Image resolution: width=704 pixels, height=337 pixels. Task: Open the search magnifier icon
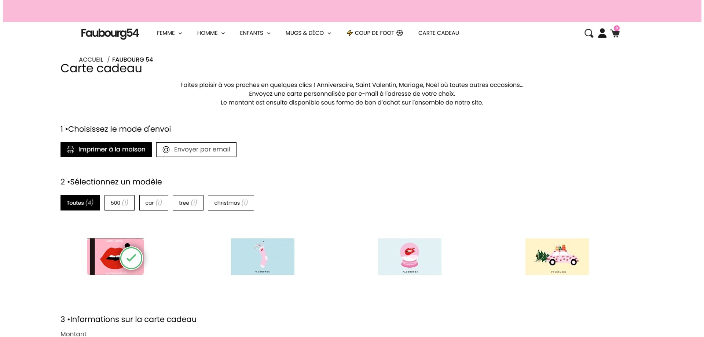click(x=588, y=33)
